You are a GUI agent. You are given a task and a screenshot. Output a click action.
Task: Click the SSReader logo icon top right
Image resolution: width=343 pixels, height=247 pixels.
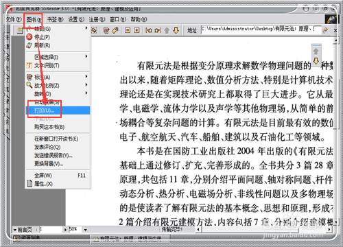331,19
